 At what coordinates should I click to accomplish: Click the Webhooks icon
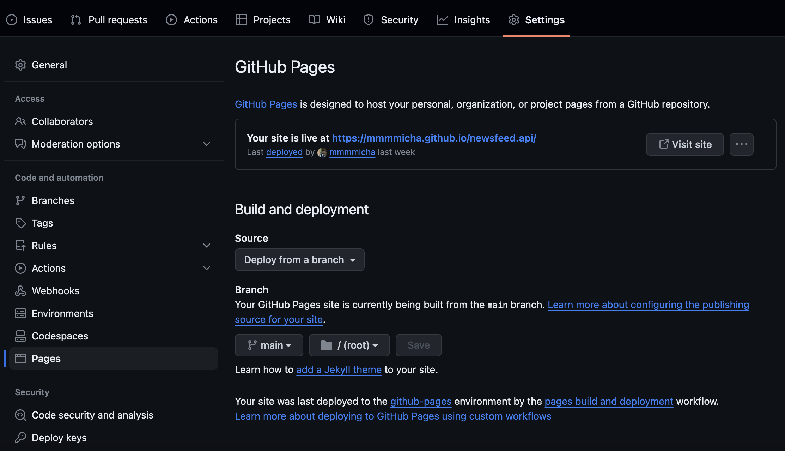pos(20,291)
